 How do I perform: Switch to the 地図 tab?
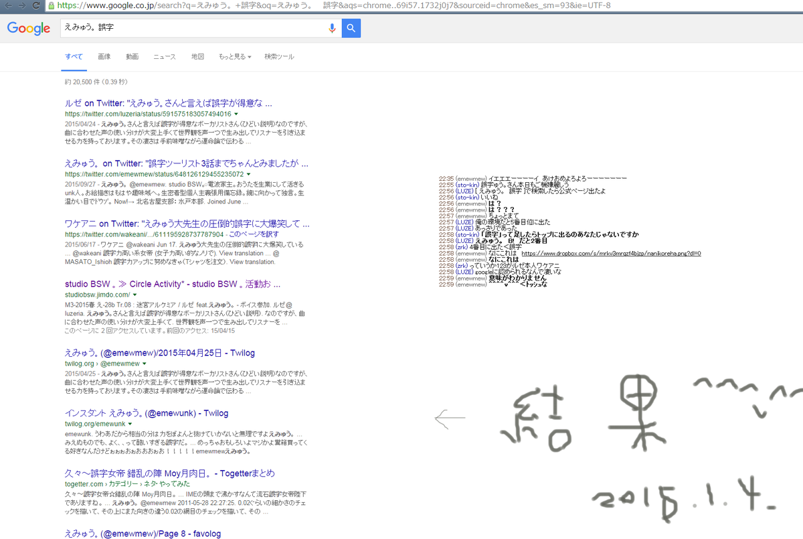[x=197, y=57]
